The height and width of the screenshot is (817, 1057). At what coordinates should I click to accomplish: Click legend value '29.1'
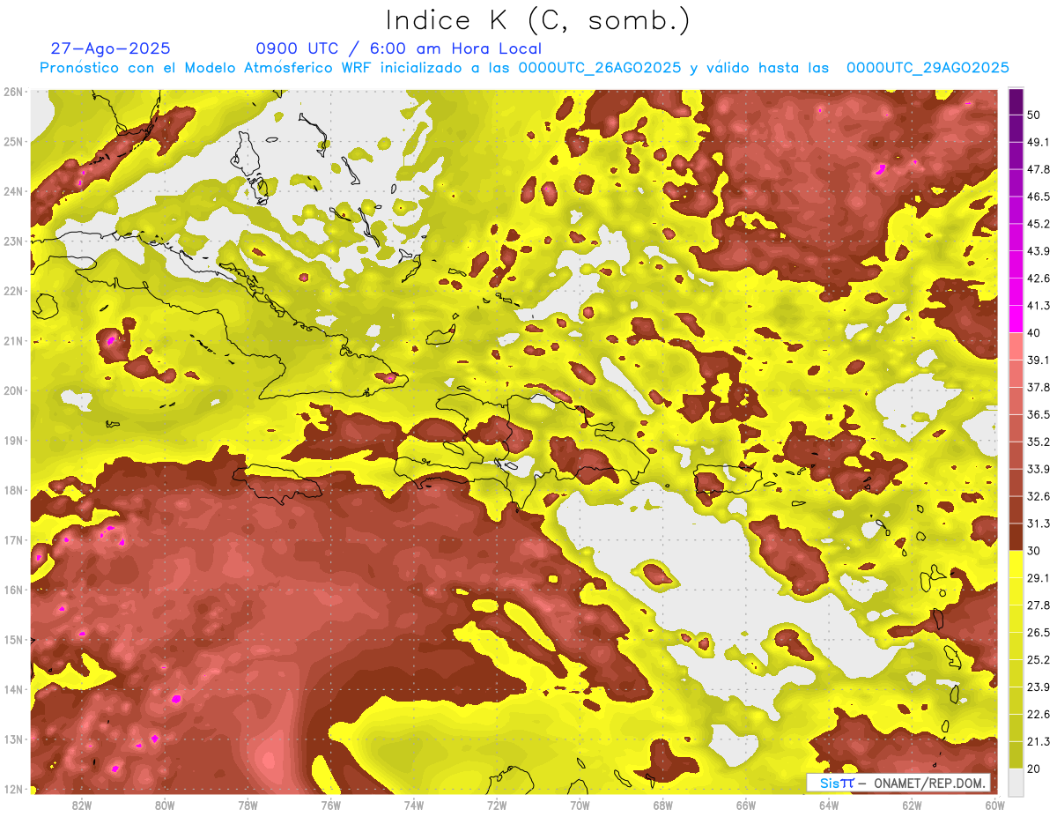click(x=1038, y=577)
